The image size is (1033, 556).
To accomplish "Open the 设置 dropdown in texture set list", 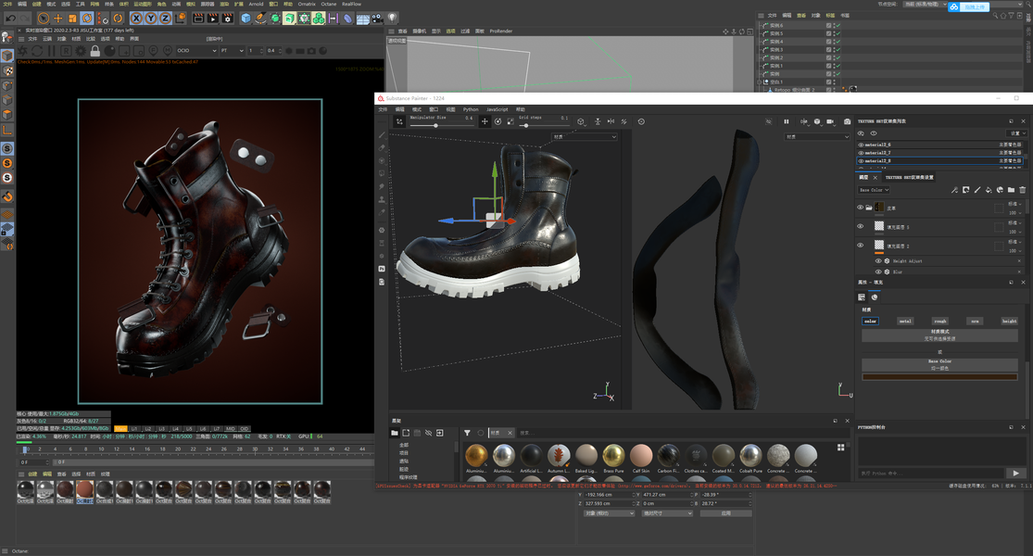I will point(1014,133).
